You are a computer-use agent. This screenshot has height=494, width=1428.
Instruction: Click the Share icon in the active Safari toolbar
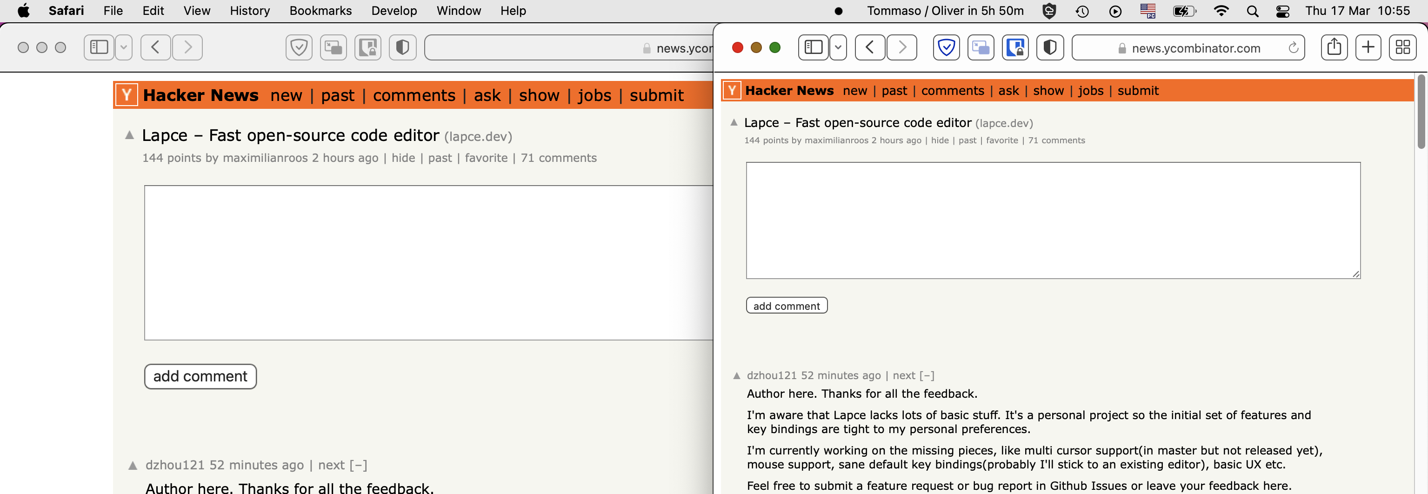click(x=1334, y=48)
